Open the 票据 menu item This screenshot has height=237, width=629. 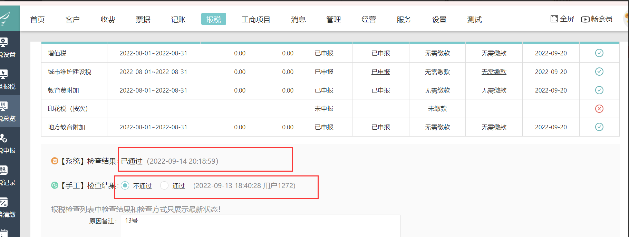tap(143, 20)
